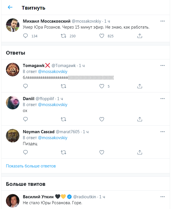This screenshot has height=209, width=172.
Task: Open @mossakovskiy mention in Tomagawk's reply
Action: (53, 72)
